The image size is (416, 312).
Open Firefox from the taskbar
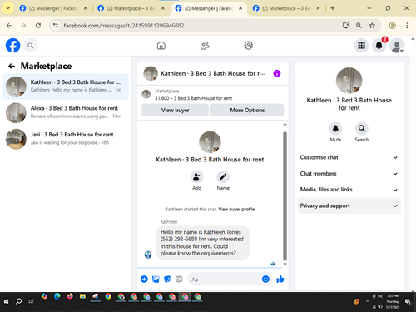[70, 297]
